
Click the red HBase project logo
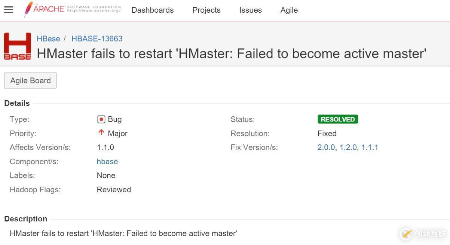tap(18, 46)
